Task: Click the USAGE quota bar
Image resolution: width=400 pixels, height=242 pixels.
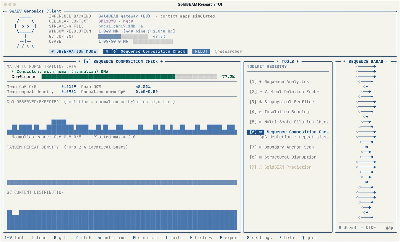Action: tap(153, 41)
